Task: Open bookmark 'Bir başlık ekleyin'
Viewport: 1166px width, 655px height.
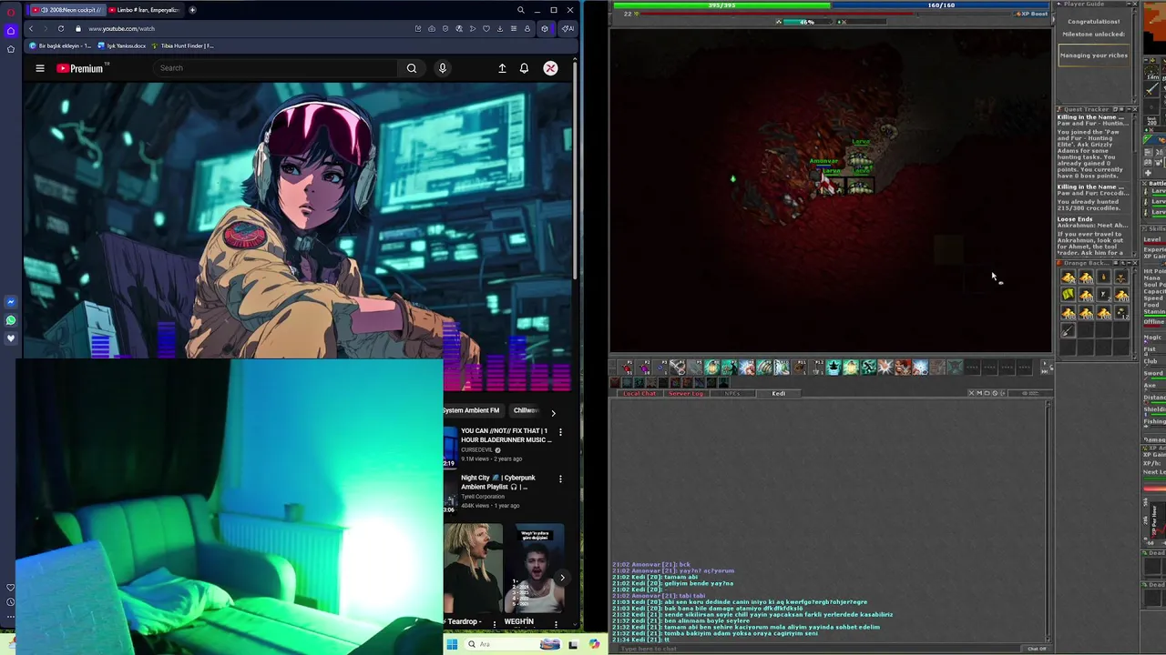Action: tap(61, 45)
